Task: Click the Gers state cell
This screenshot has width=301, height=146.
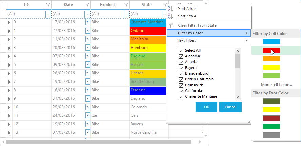Action: tap(148, 115)
